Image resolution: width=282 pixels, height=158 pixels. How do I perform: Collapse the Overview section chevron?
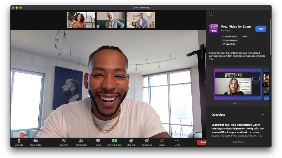262,115
